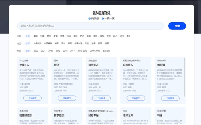Choose region 中国大陆

tap(38, 43)
